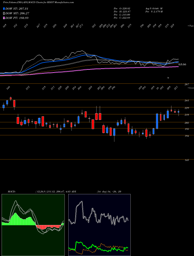Click the 63.66 label beside EMA lines
194x256 pixels.
[182, 64]
